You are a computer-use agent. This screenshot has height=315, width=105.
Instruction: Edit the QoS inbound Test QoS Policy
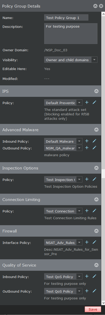click(94, 276)
